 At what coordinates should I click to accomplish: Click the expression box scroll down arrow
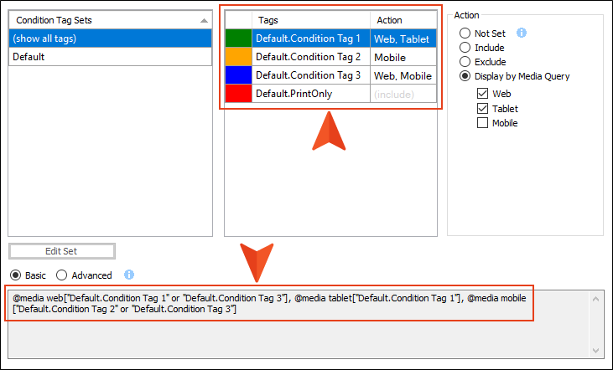point(595,351)
